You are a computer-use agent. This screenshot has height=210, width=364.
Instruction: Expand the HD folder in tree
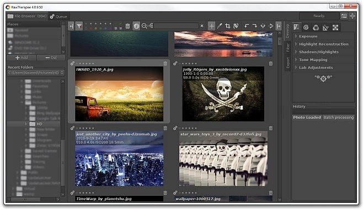click(x=26, y=124)
